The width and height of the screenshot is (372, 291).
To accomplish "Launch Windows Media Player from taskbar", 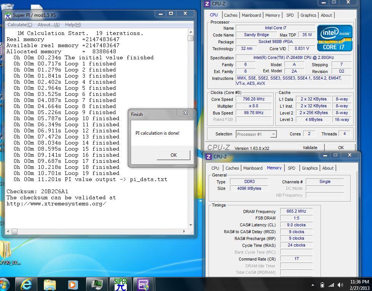I will 73,285.
